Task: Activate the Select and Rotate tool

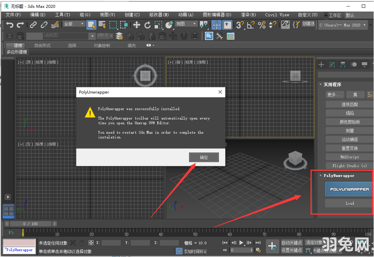Action: tap(148, 25)
